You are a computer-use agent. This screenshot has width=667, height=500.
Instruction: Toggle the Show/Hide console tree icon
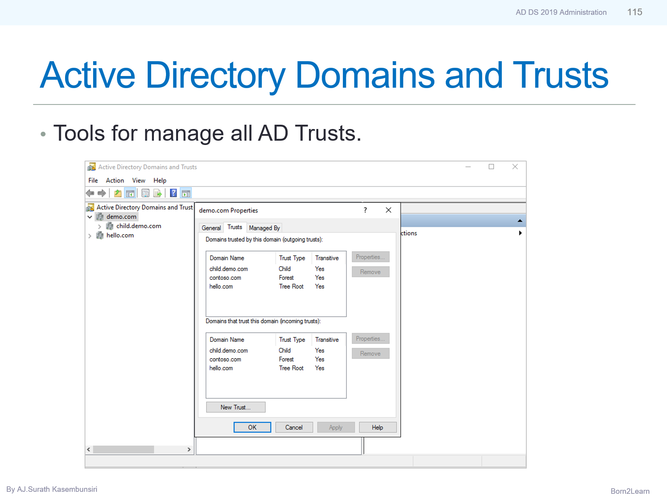pos(130,193)
